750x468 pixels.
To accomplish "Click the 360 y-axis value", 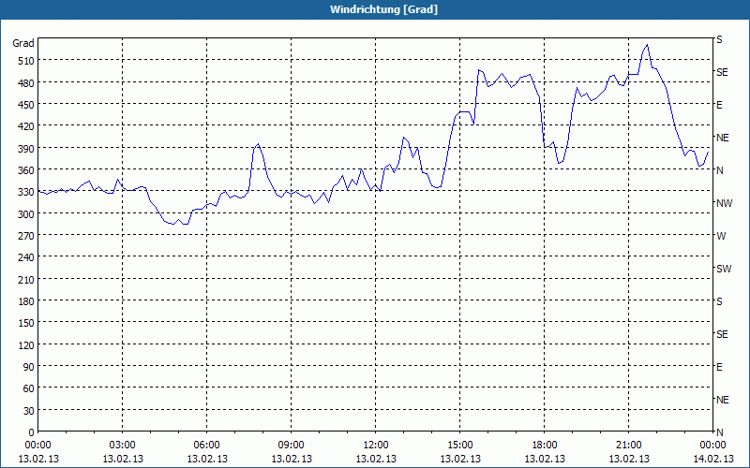I will point(27,170).
